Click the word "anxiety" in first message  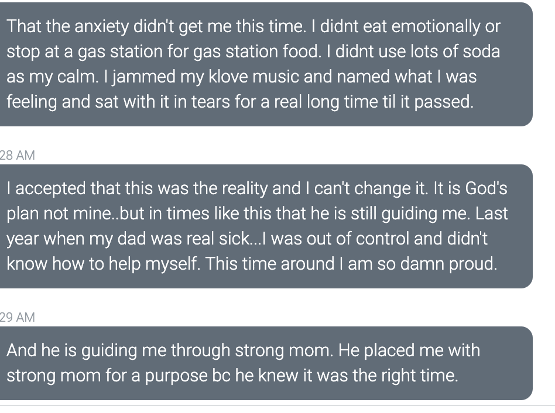pyautogui.click(x=101, y=27)
